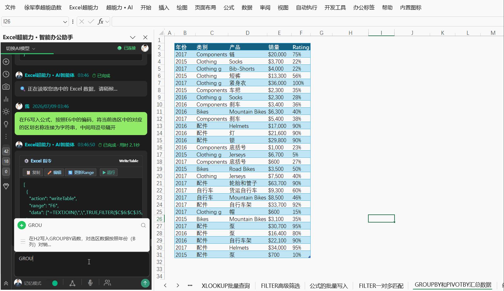The width and height of the screenshot is (504, 291).
Task: Open the vertical dots more sidebar menu
Action: tap(6, 136)
